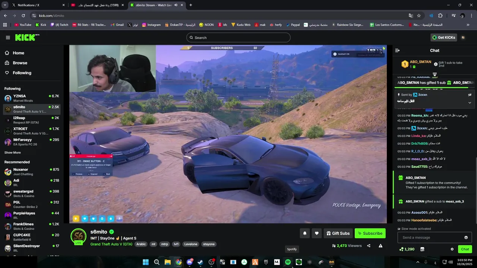477x268 pixels.
Task: Click the green Subscribe button
Action: click(370, 233)
